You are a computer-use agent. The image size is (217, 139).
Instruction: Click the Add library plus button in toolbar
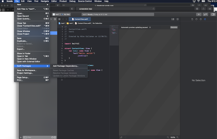(199, 14)
